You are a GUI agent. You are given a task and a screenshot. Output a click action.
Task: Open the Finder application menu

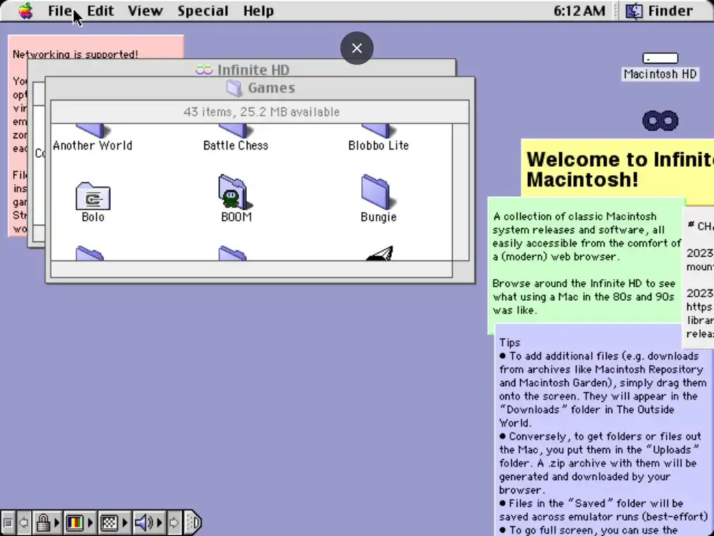659,10
